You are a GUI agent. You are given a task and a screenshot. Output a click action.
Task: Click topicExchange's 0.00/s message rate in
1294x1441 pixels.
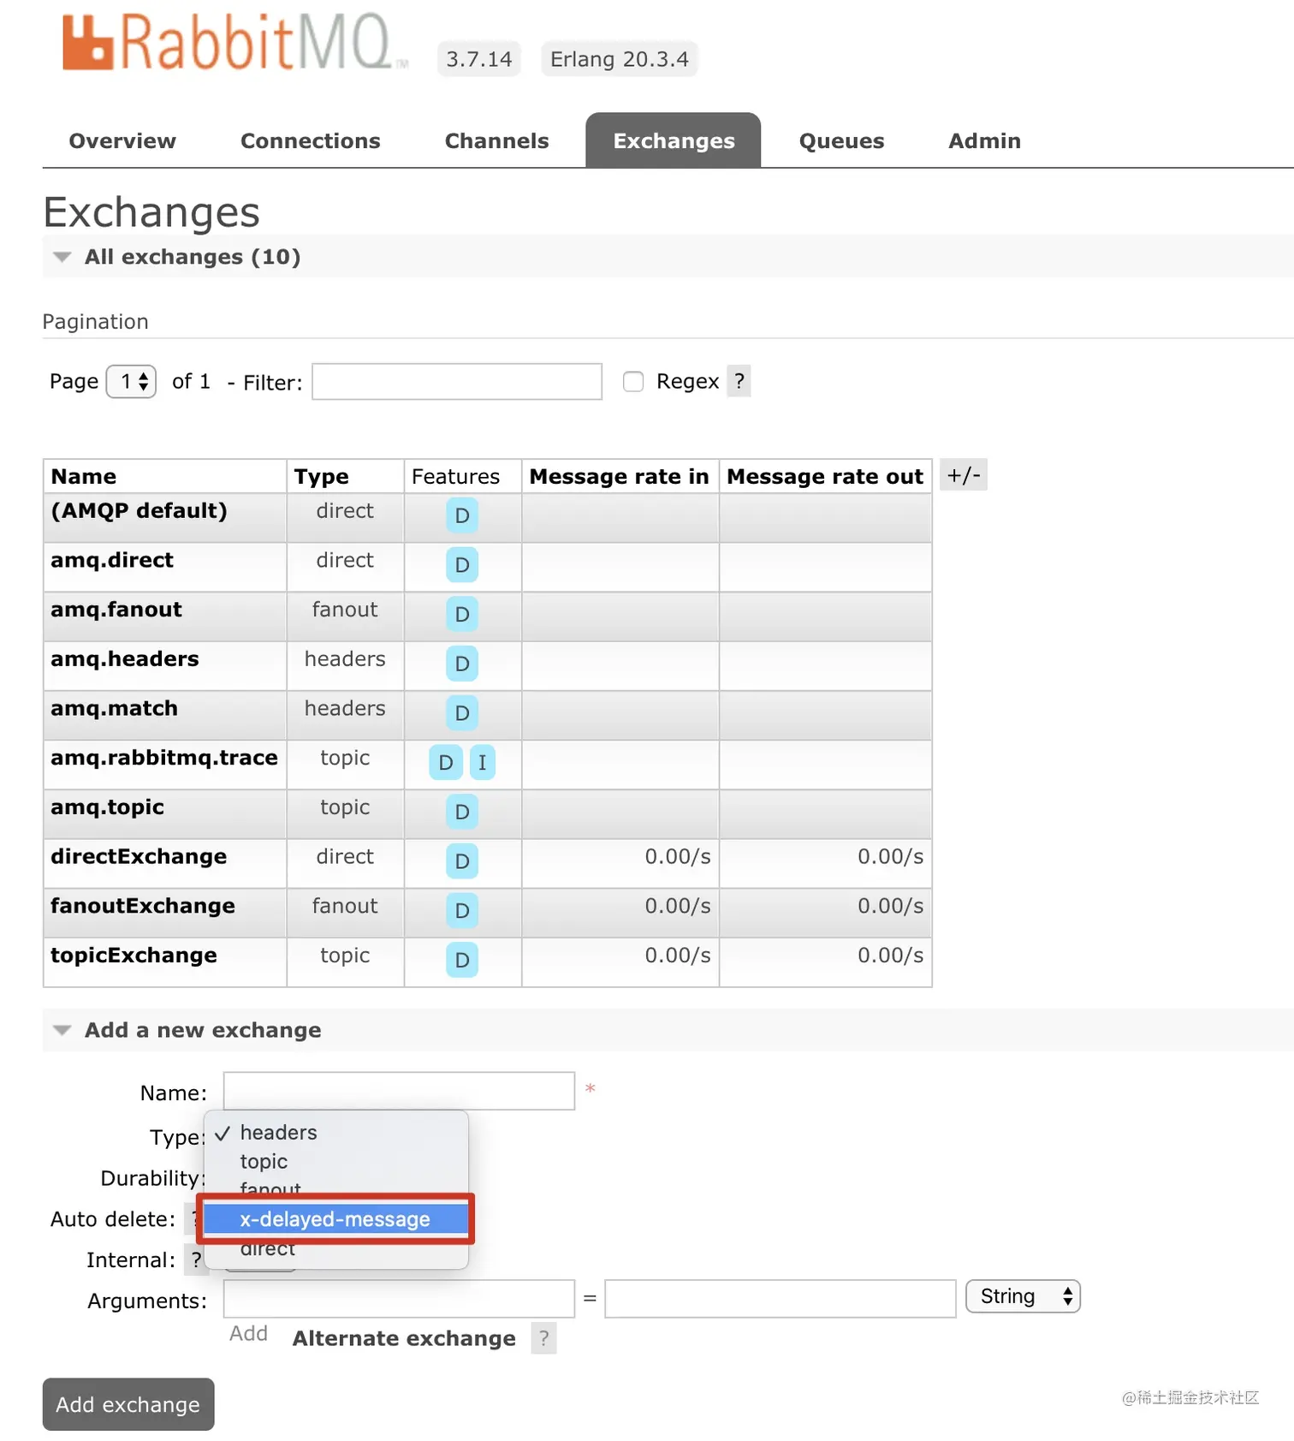pos(678,956)
